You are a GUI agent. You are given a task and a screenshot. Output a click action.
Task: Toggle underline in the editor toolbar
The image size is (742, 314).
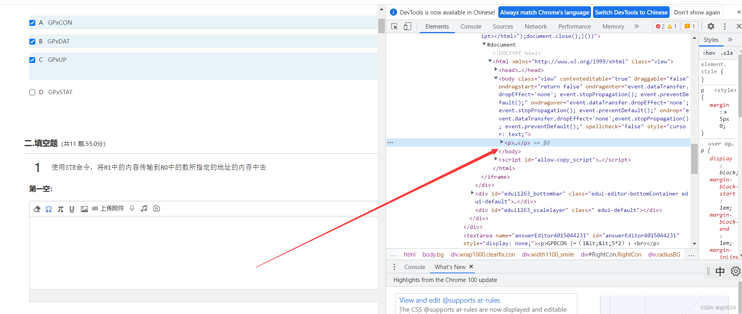tap(72, 209)
